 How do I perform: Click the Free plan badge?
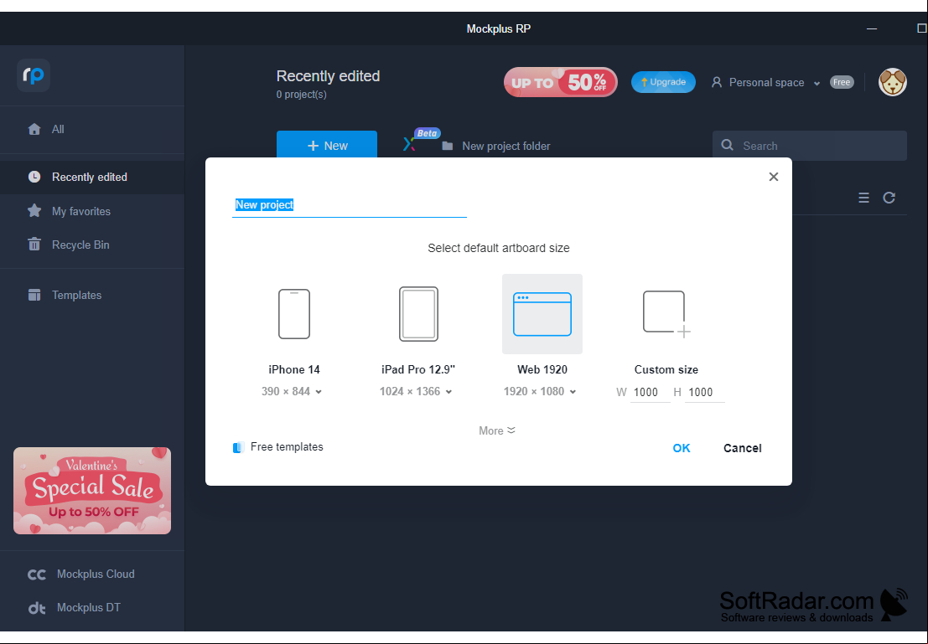(x=842, y=82)
